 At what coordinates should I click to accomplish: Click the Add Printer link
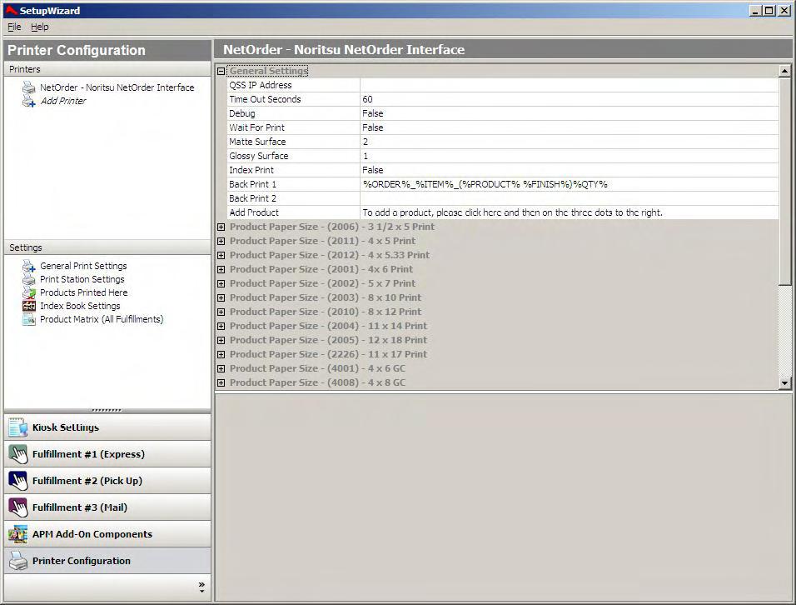pyautogui.click(x=63, y=101)
